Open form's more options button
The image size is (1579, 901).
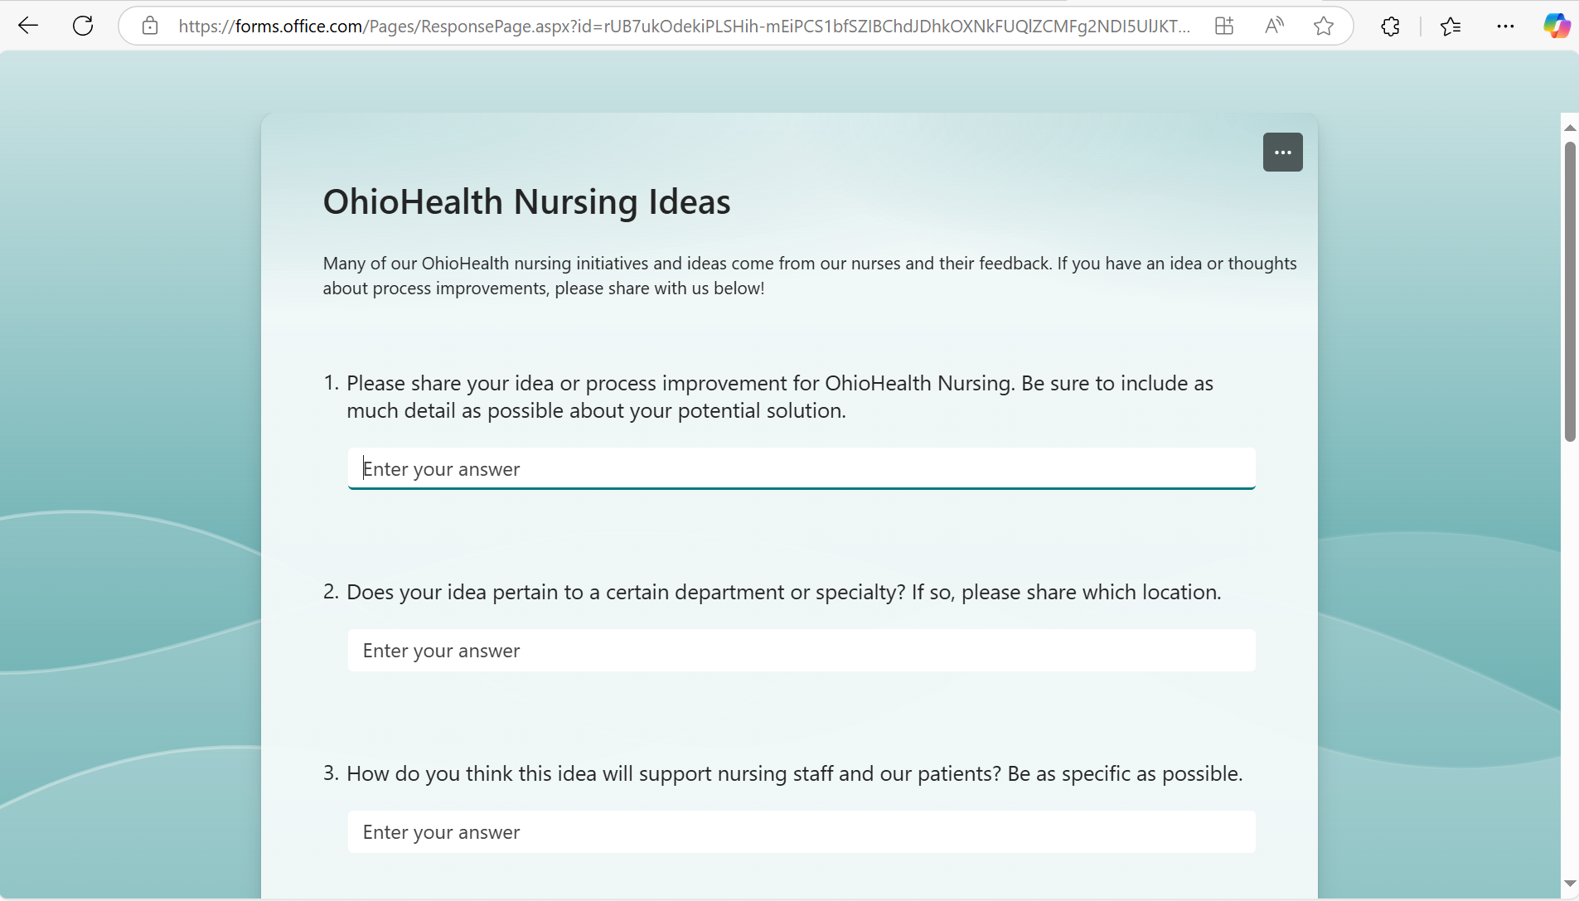pyautogui.click(x=1282, y=153)
